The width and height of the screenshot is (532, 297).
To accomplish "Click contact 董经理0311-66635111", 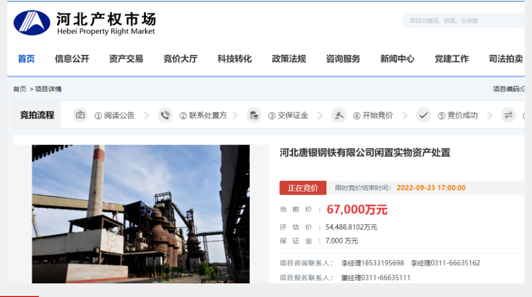I will tap(376, 278).
